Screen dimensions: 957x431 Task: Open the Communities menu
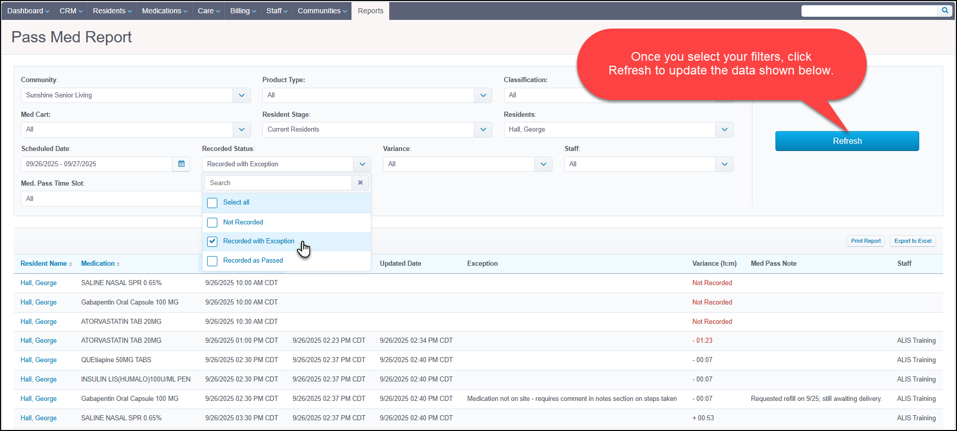point(322,11)
